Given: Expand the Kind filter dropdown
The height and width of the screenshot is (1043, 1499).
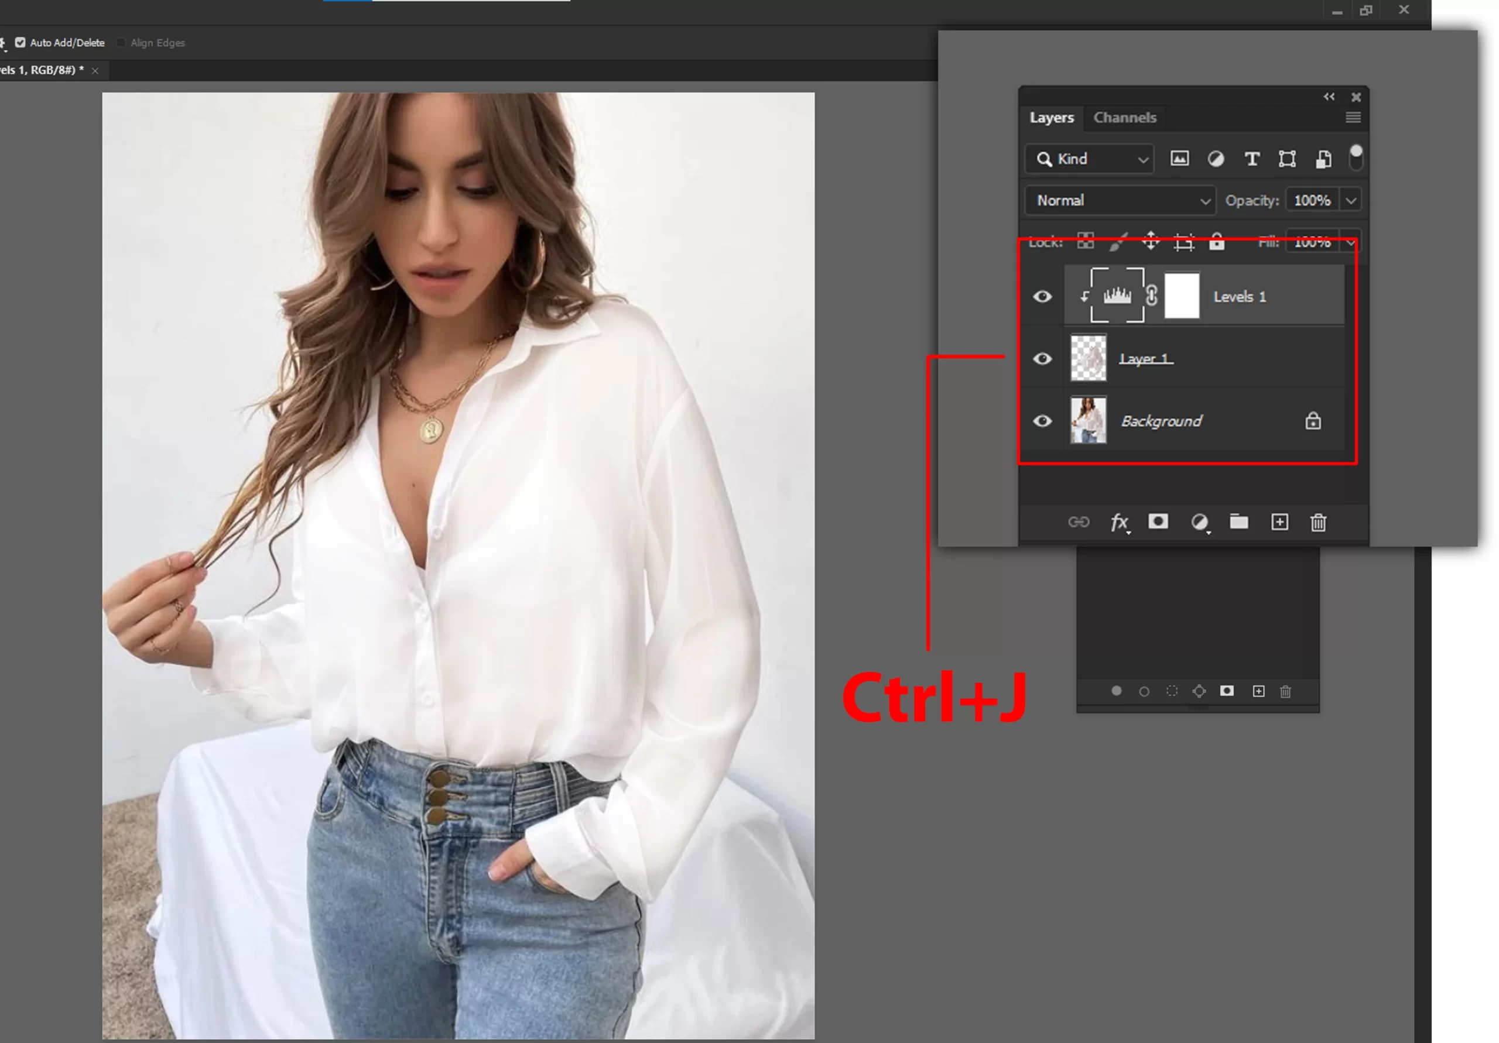Looking at the screenshot, I should coord(1090,159).
